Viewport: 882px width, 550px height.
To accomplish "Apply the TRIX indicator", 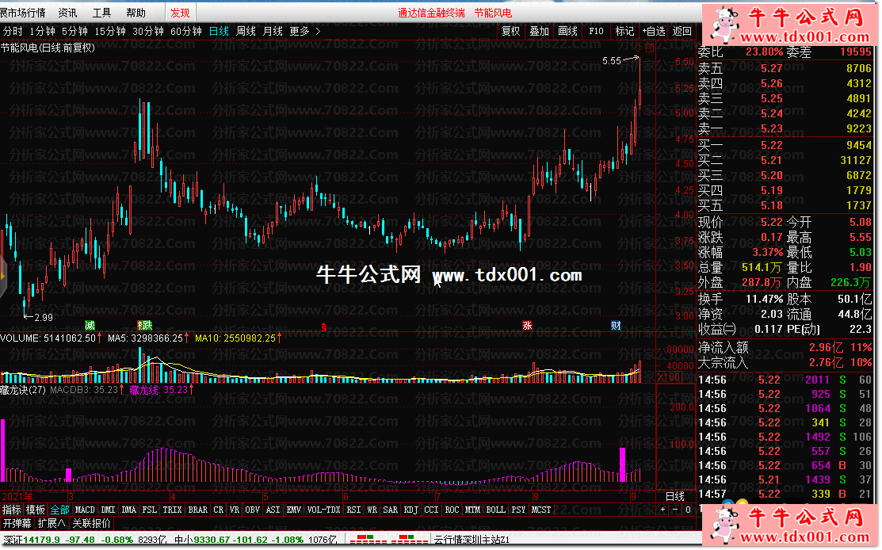I will tap(172, 510).
